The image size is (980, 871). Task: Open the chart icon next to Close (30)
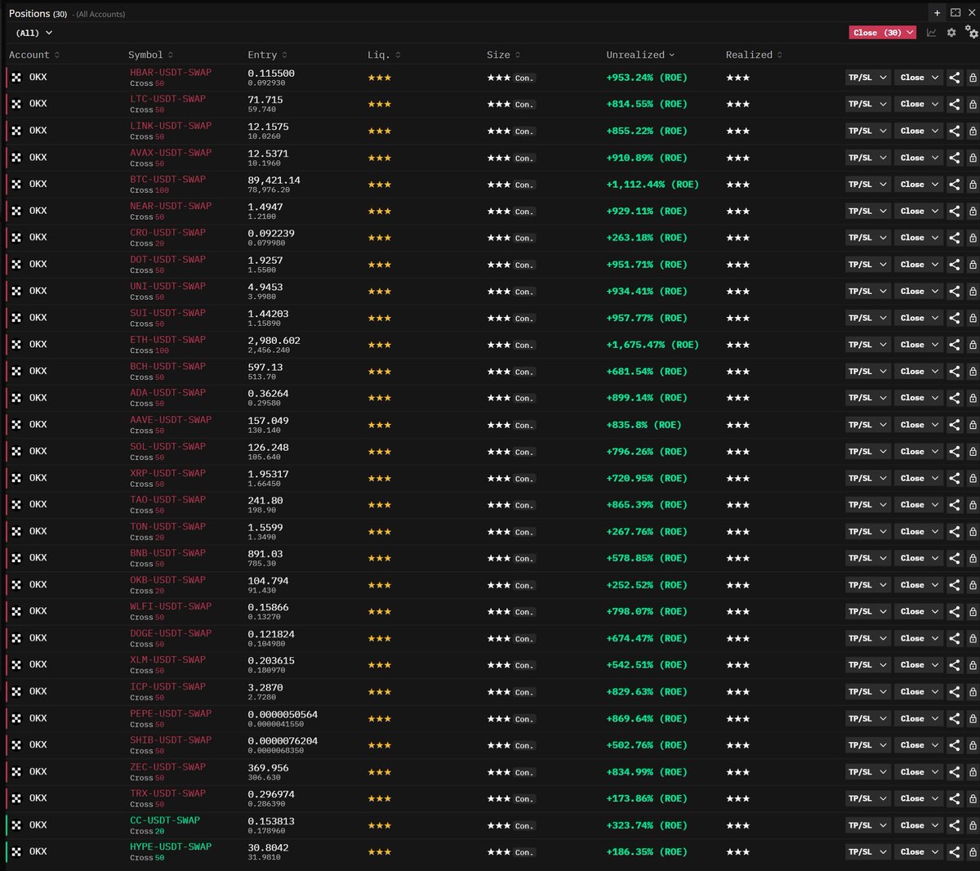932,33
